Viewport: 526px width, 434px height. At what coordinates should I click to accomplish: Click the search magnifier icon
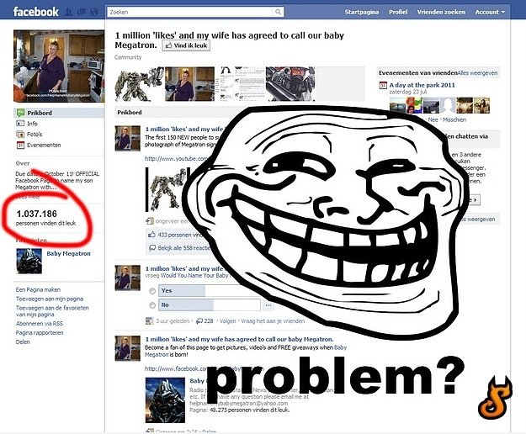pos(278,12)
